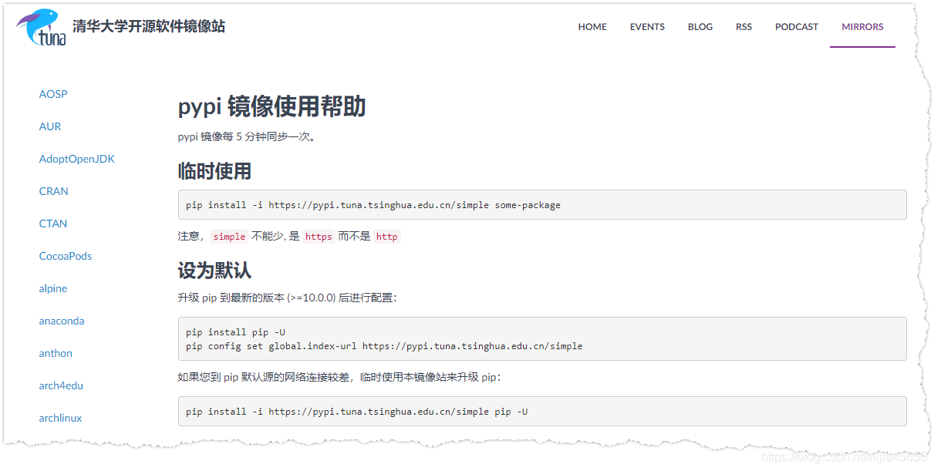Open arch4edu mirror help link
Screen dimensions: 934x471
tap(61, 385)
